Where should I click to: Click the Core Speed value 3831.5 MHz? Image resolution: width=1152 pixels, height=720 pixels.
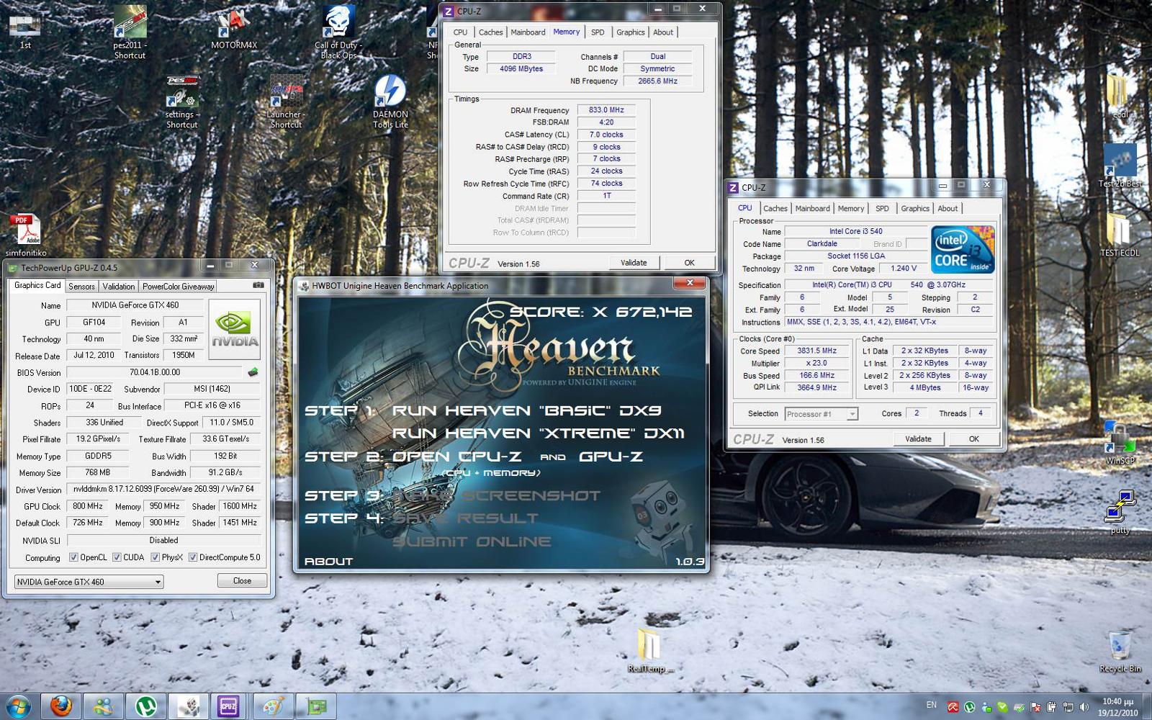click(x=816, y=351)
